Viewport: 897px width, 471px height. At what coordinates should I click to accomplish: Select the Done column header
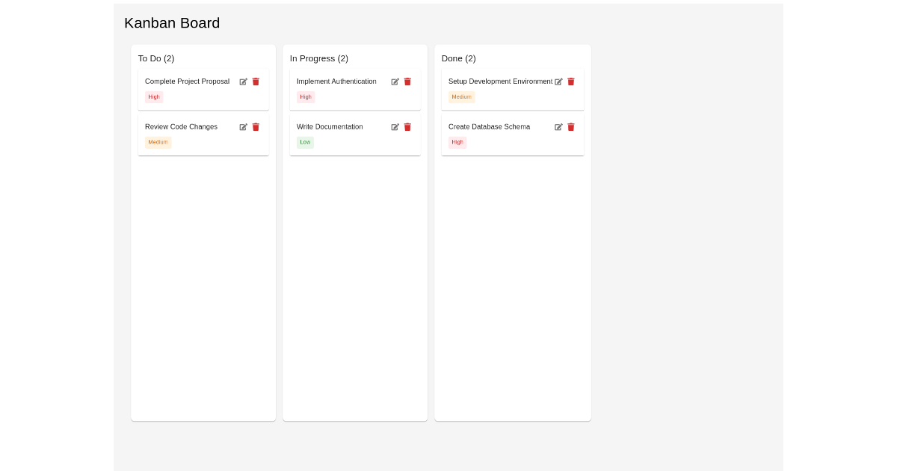pyautogui.click(x=459, y=58)
